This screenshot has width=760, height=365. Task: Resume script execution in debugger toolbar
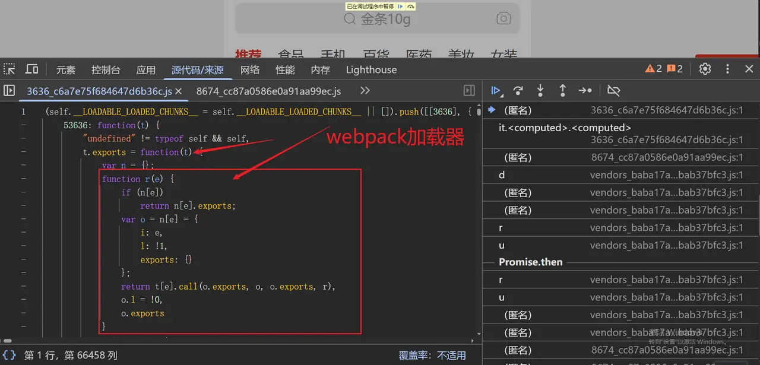(x=496, y=91)
